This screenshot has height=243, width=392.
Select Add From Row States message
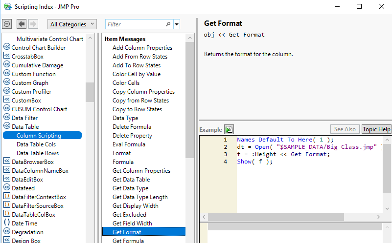tap(140, 57)
